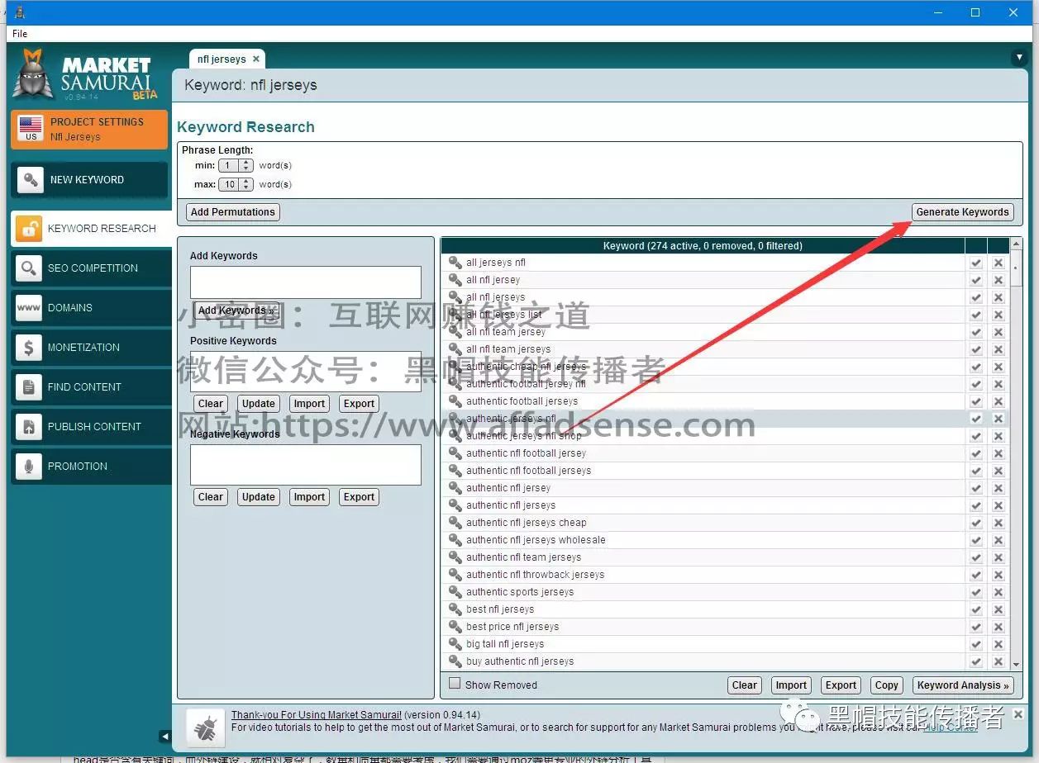This screenshot has width=1039, height=763.
Task: Select Keyword Research in the sidebar
Action: [91, 229]
